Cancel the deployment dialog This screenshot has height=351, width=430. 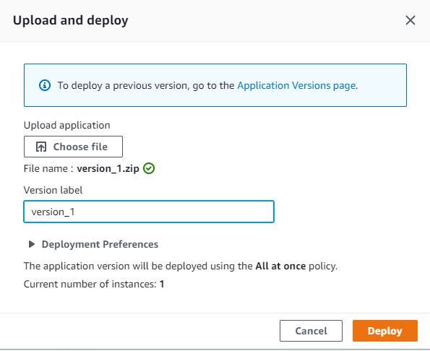tap(311, 331)
